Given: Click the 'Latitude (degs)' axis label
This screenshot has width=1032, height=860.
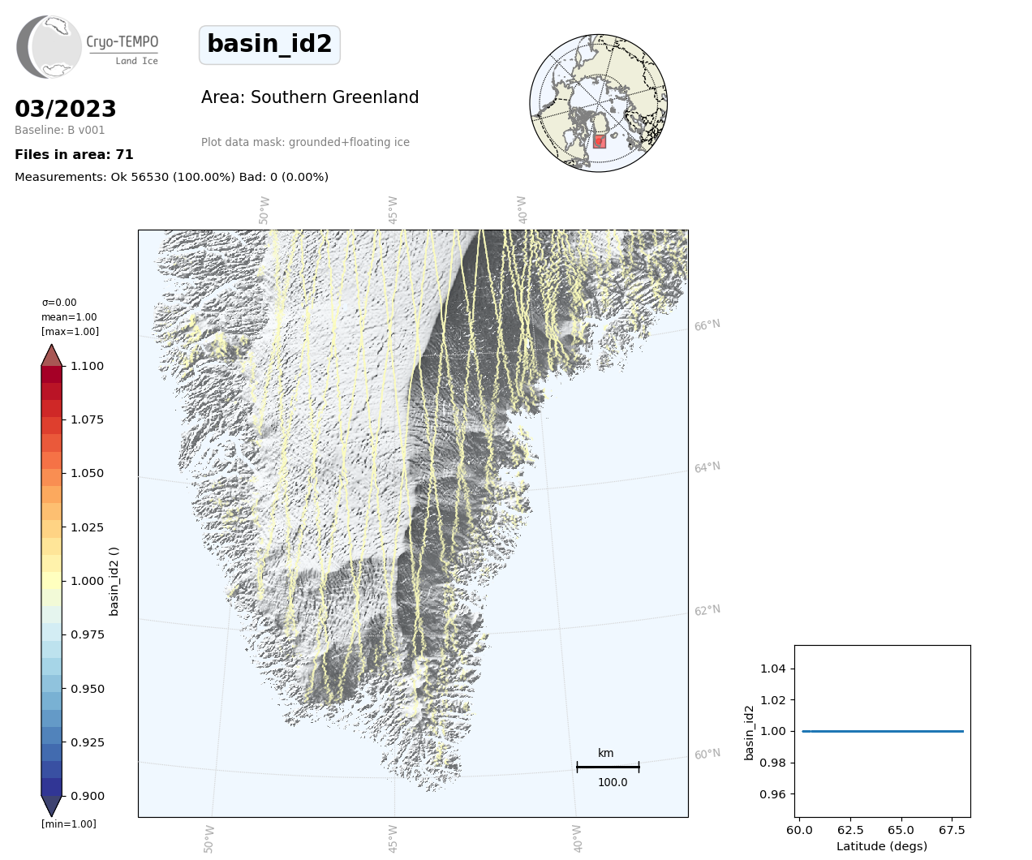Looking at the screenshot, I should [882, 846].
